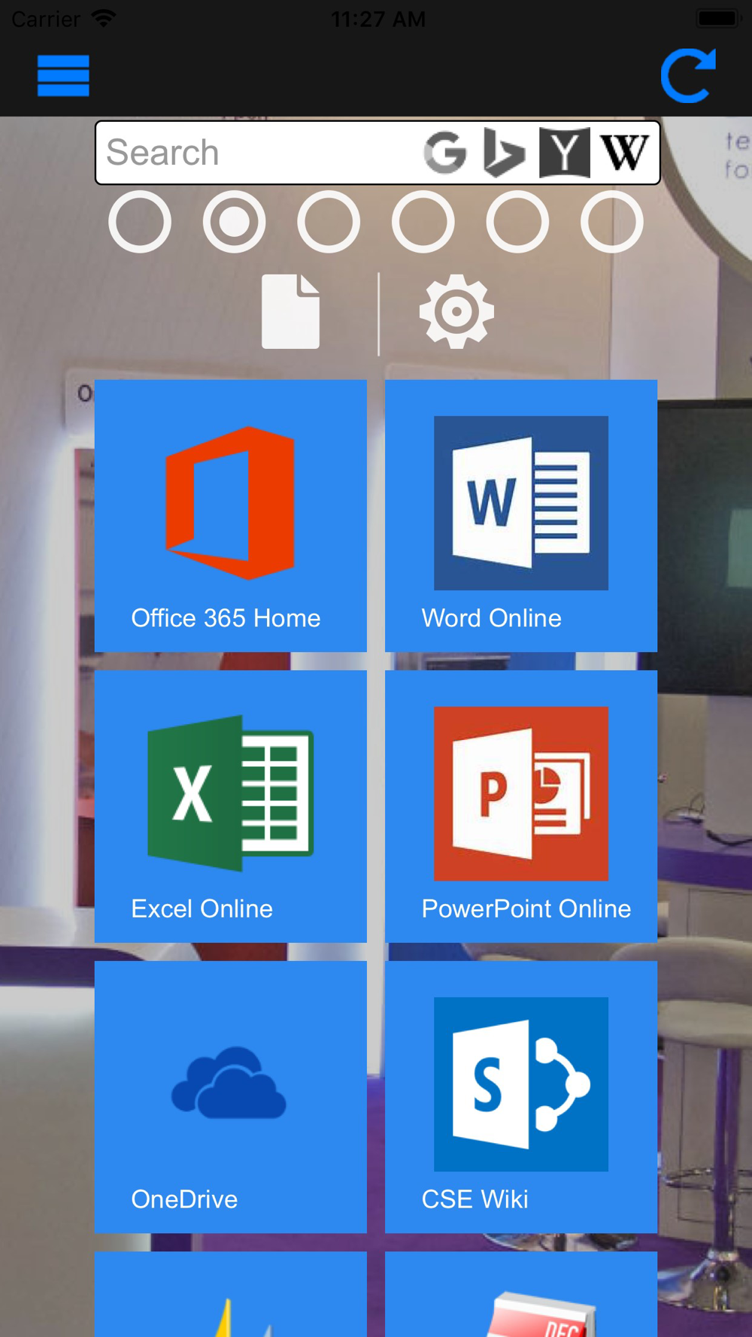
Task: Select the third page radio button
Action: pyautogui.click(x=329, y=222)
